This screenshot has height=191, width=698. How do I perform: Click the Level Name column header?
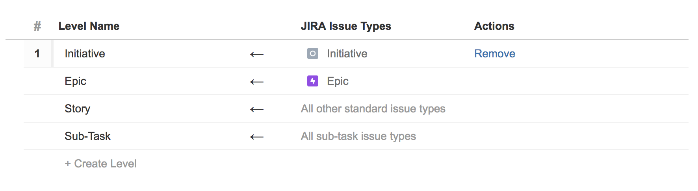(89, 26)
